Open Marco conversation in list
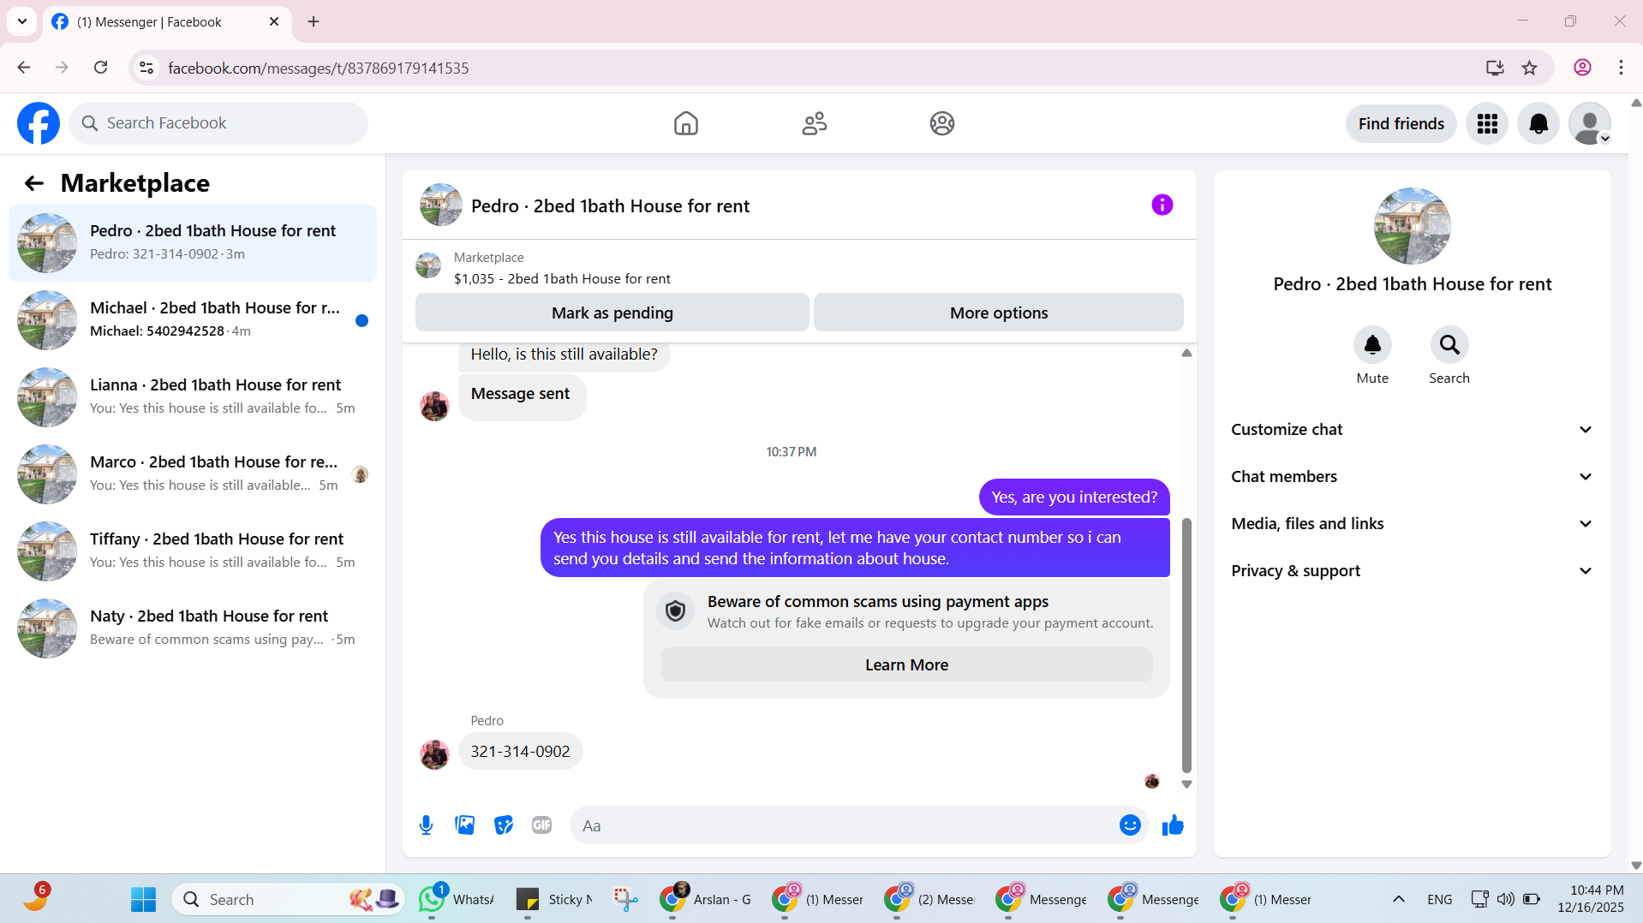The image size is (1643, 923). tap(193, 474)
